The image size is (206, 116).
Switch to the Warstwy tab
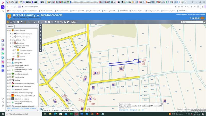click(x=10, y=26)
